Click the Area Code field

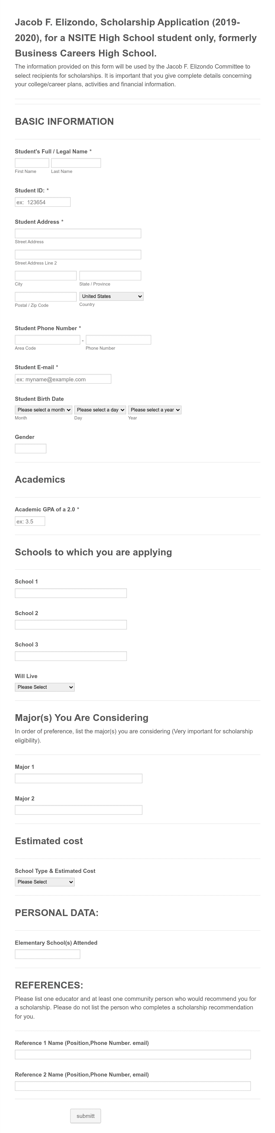coord(48,340)
